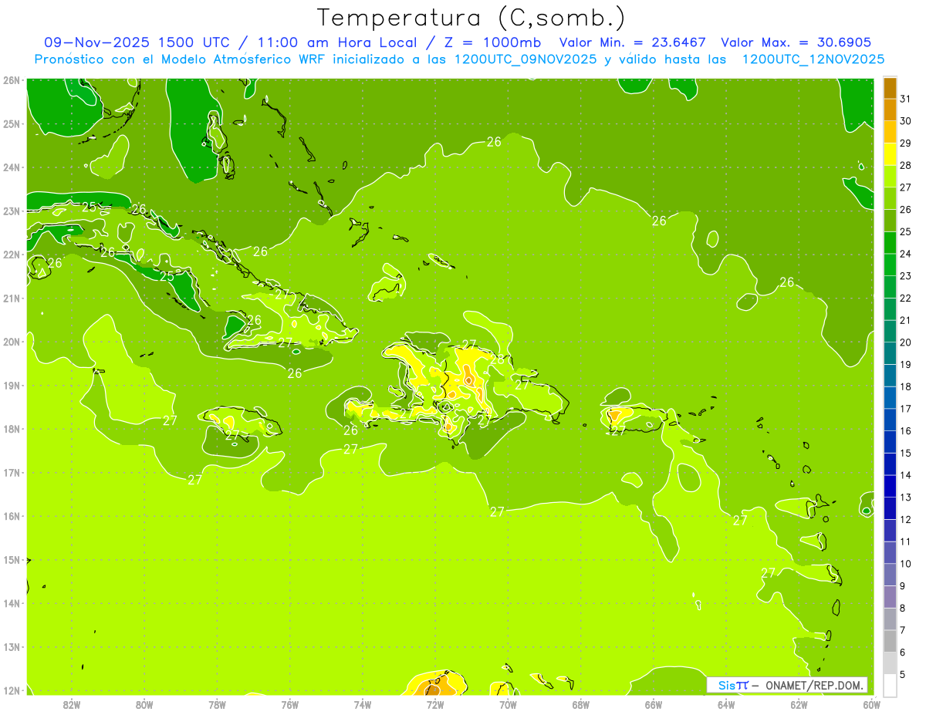Select the 68W longitude axis label

click(581, 704)
